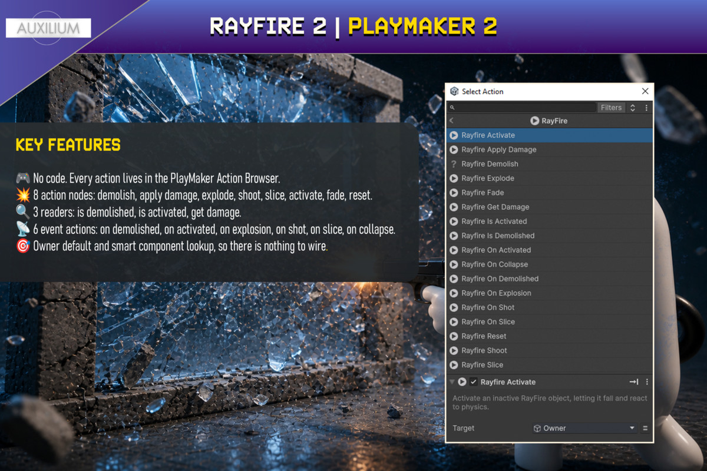Choose the Rayfire Is Demolished action

[549, 235]
